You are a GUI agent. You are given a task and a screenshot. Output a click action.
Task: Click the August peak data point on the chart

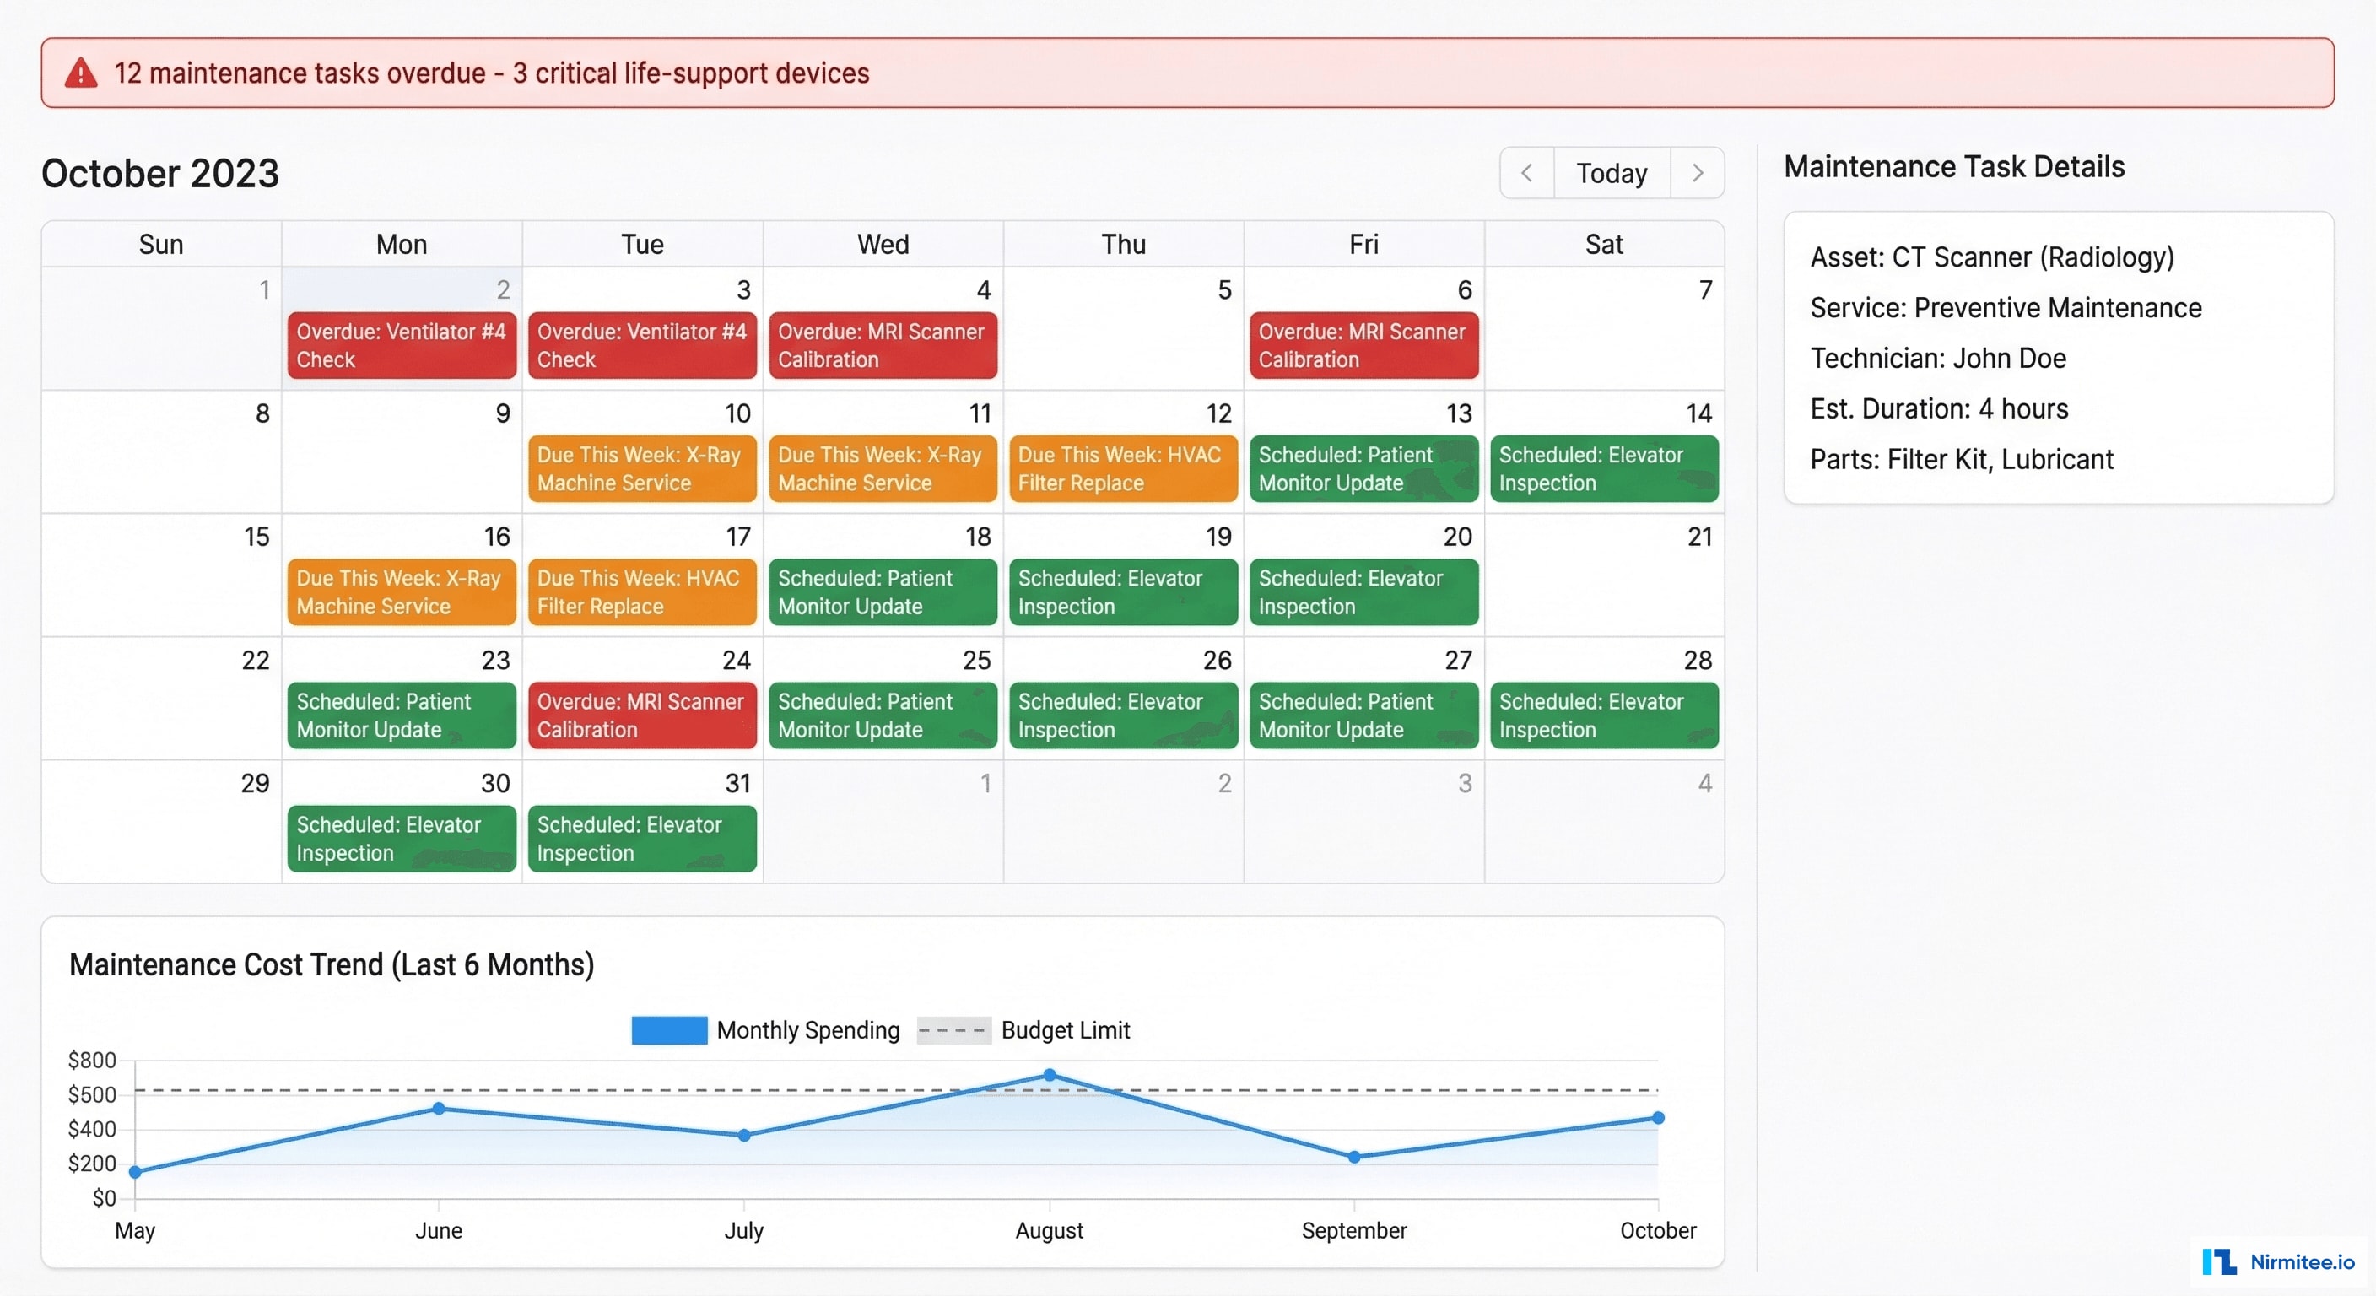coord(1050,1075)
